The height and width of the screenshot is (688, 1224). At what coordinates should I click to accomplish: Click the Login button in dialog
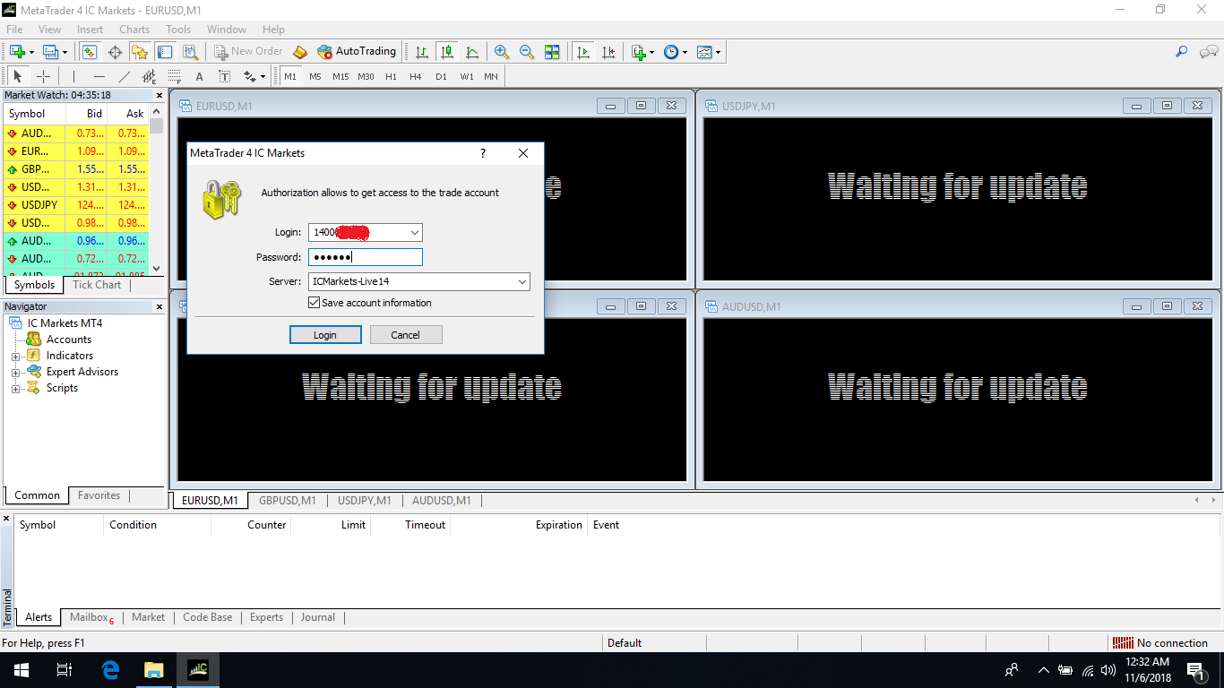pos(325,335)
